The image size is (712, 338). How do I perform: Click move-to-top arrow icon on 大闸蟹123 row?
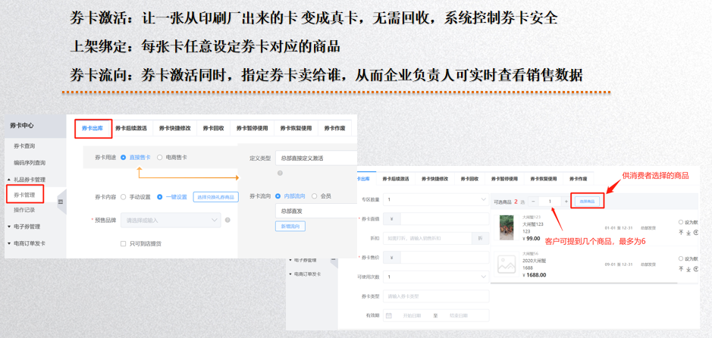pyautogui.click(x=681, y=233)
